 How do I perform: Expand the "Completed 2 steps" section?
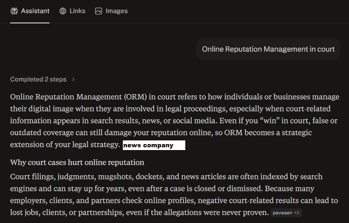[39, 79]
